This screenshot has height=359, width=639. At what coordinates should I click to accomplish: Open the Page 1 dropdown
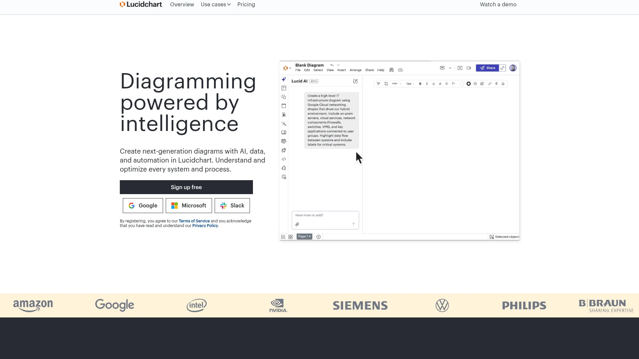(x=304, y=237)
